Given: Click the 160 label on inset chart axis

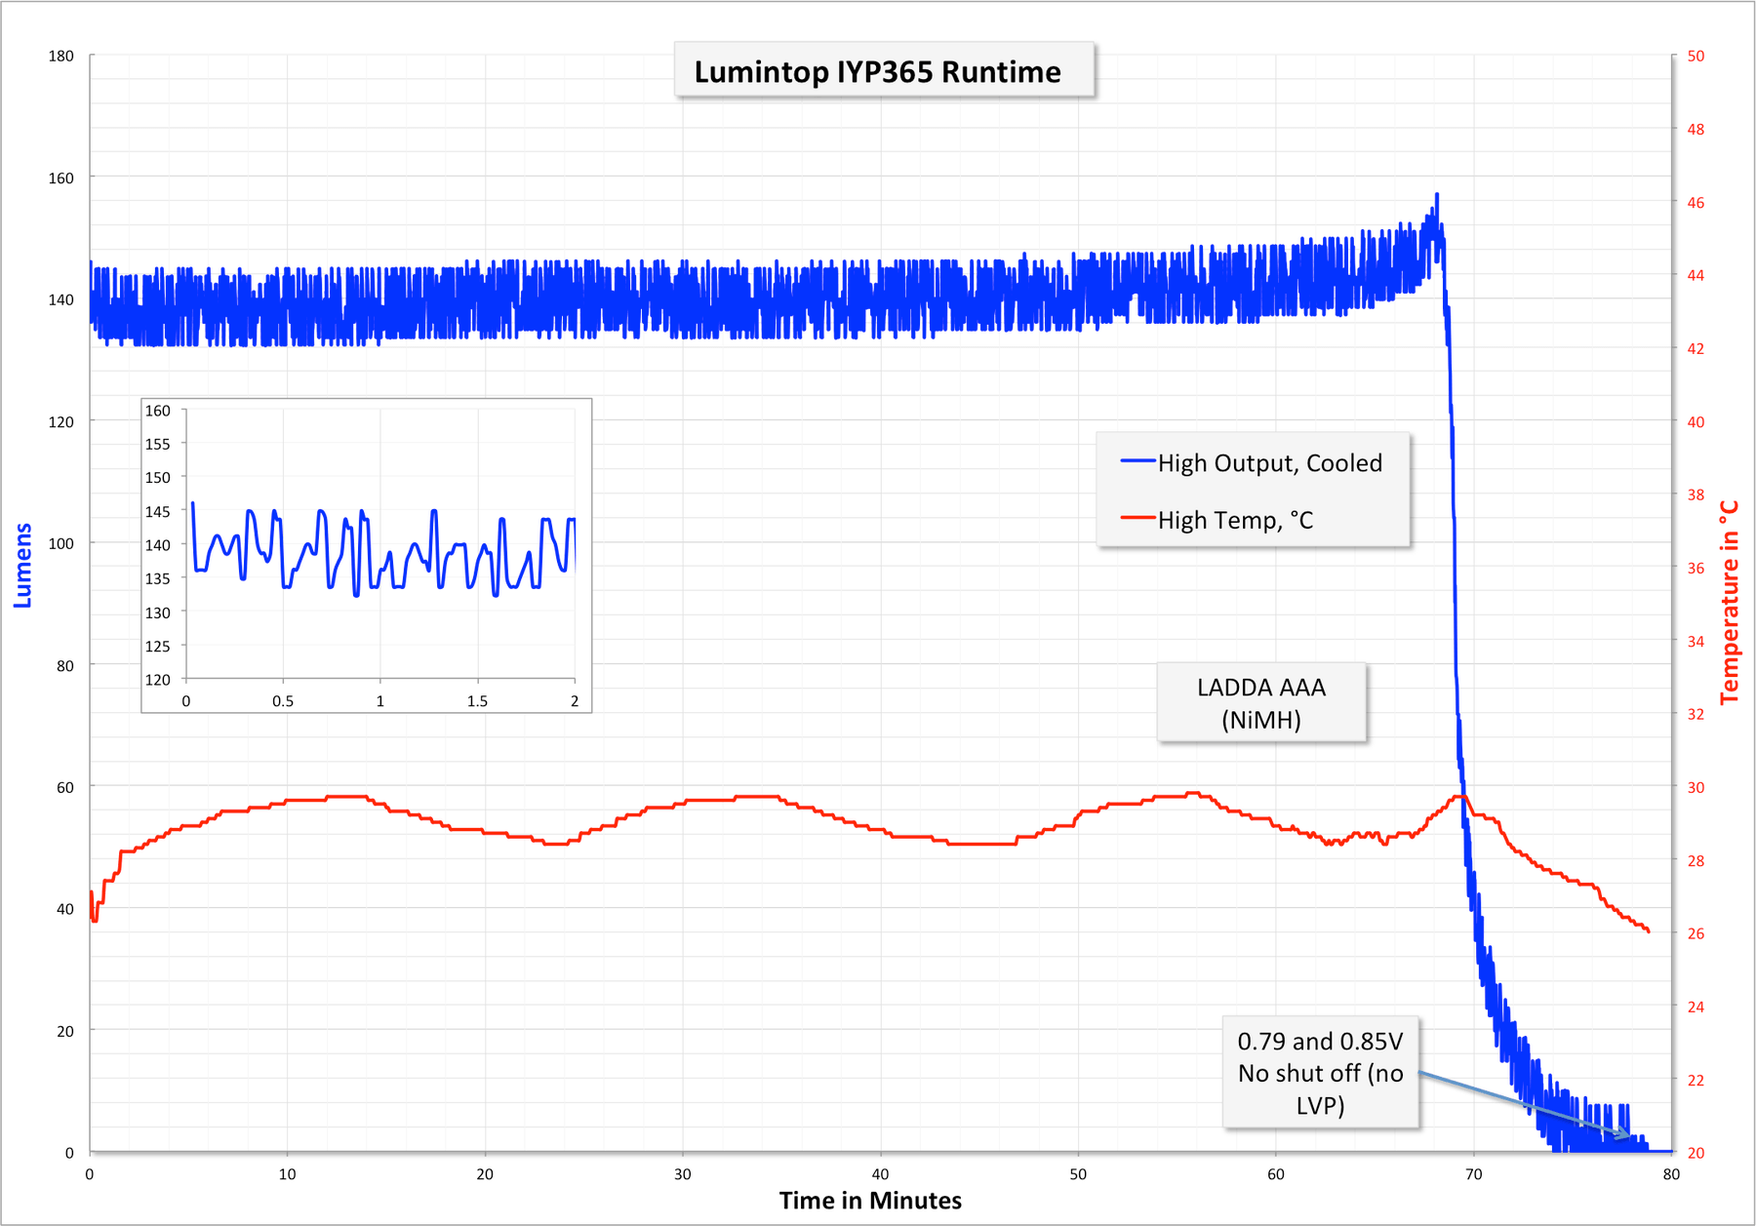Looking at the screenshot, I should [x=158, y=411].
